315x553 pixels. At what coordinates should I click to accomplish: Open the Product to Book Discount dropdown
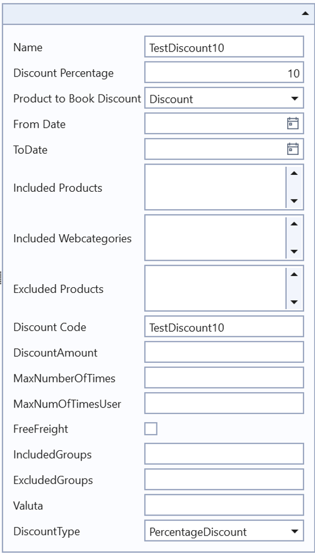(x=224, y=98)
